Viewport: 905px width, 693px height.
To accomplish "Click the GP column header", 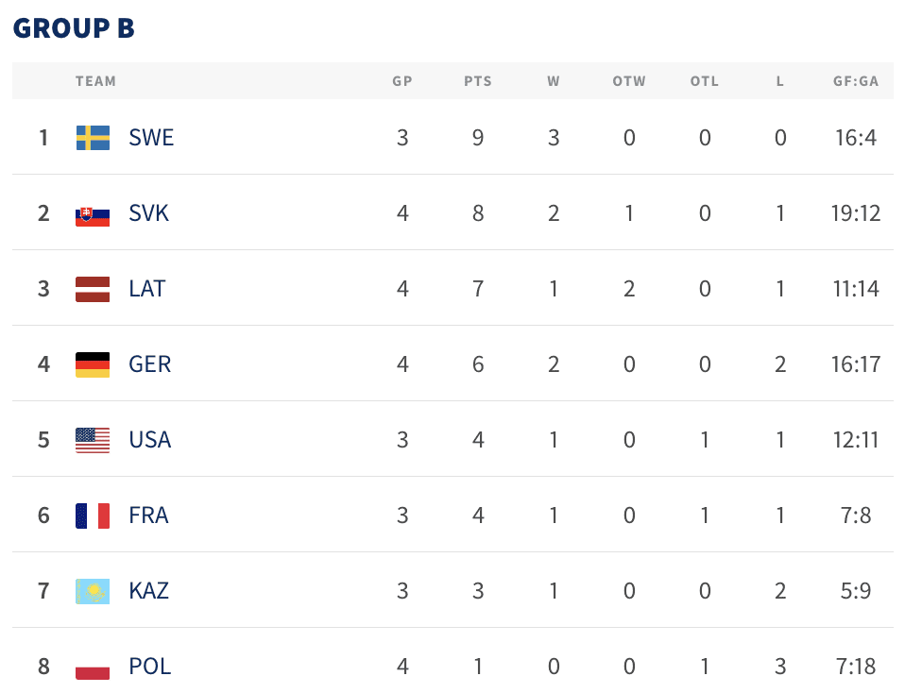I will (x=402, y=81).
